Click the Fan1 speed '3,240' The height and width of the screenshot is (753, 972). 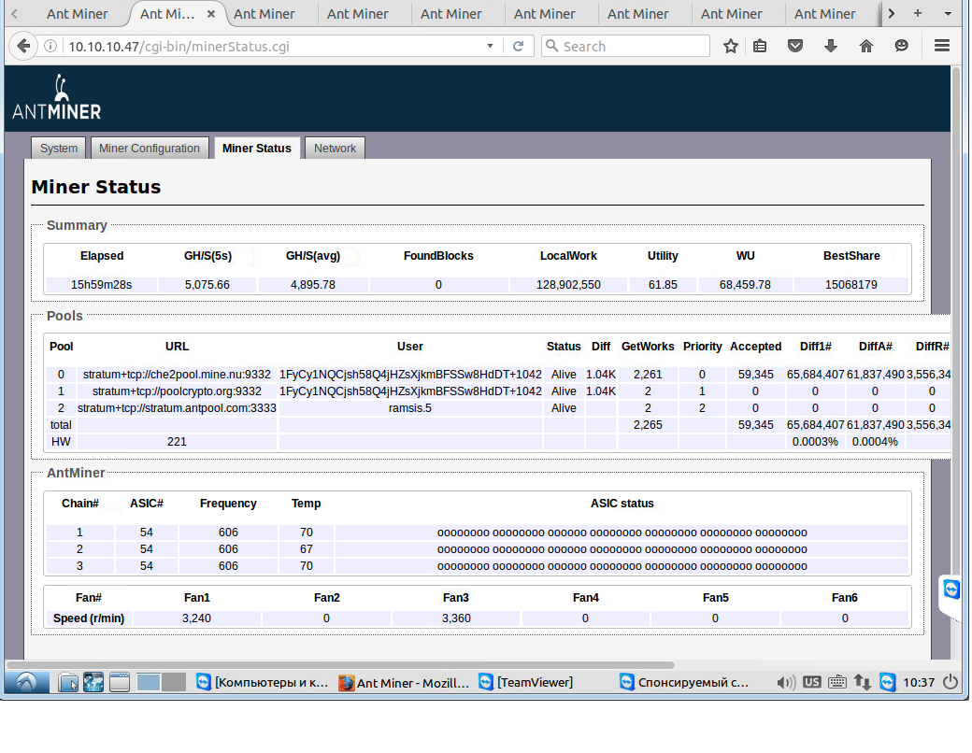[x=196, y=618]
